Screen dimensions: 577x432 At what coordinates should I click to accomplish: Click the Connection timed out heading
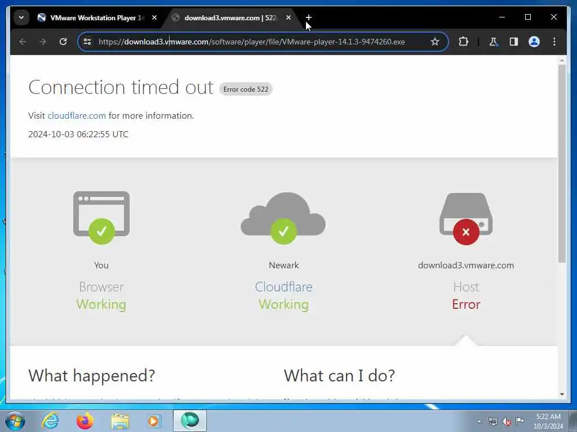(x=121, y=87)
